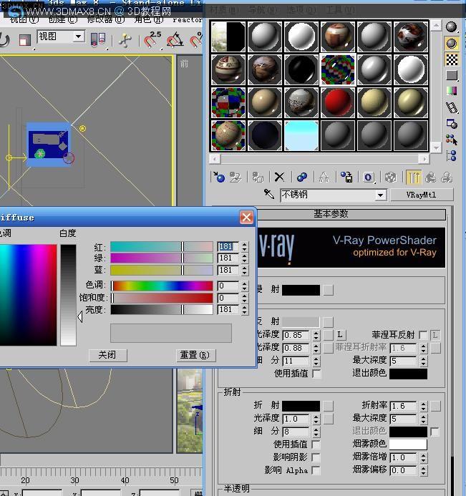The height and width of the screenshot is (496, 466).
Task: Toggle refraction 使用插值 checkbox
Action: pyautogui.click(x=316, y=444)
